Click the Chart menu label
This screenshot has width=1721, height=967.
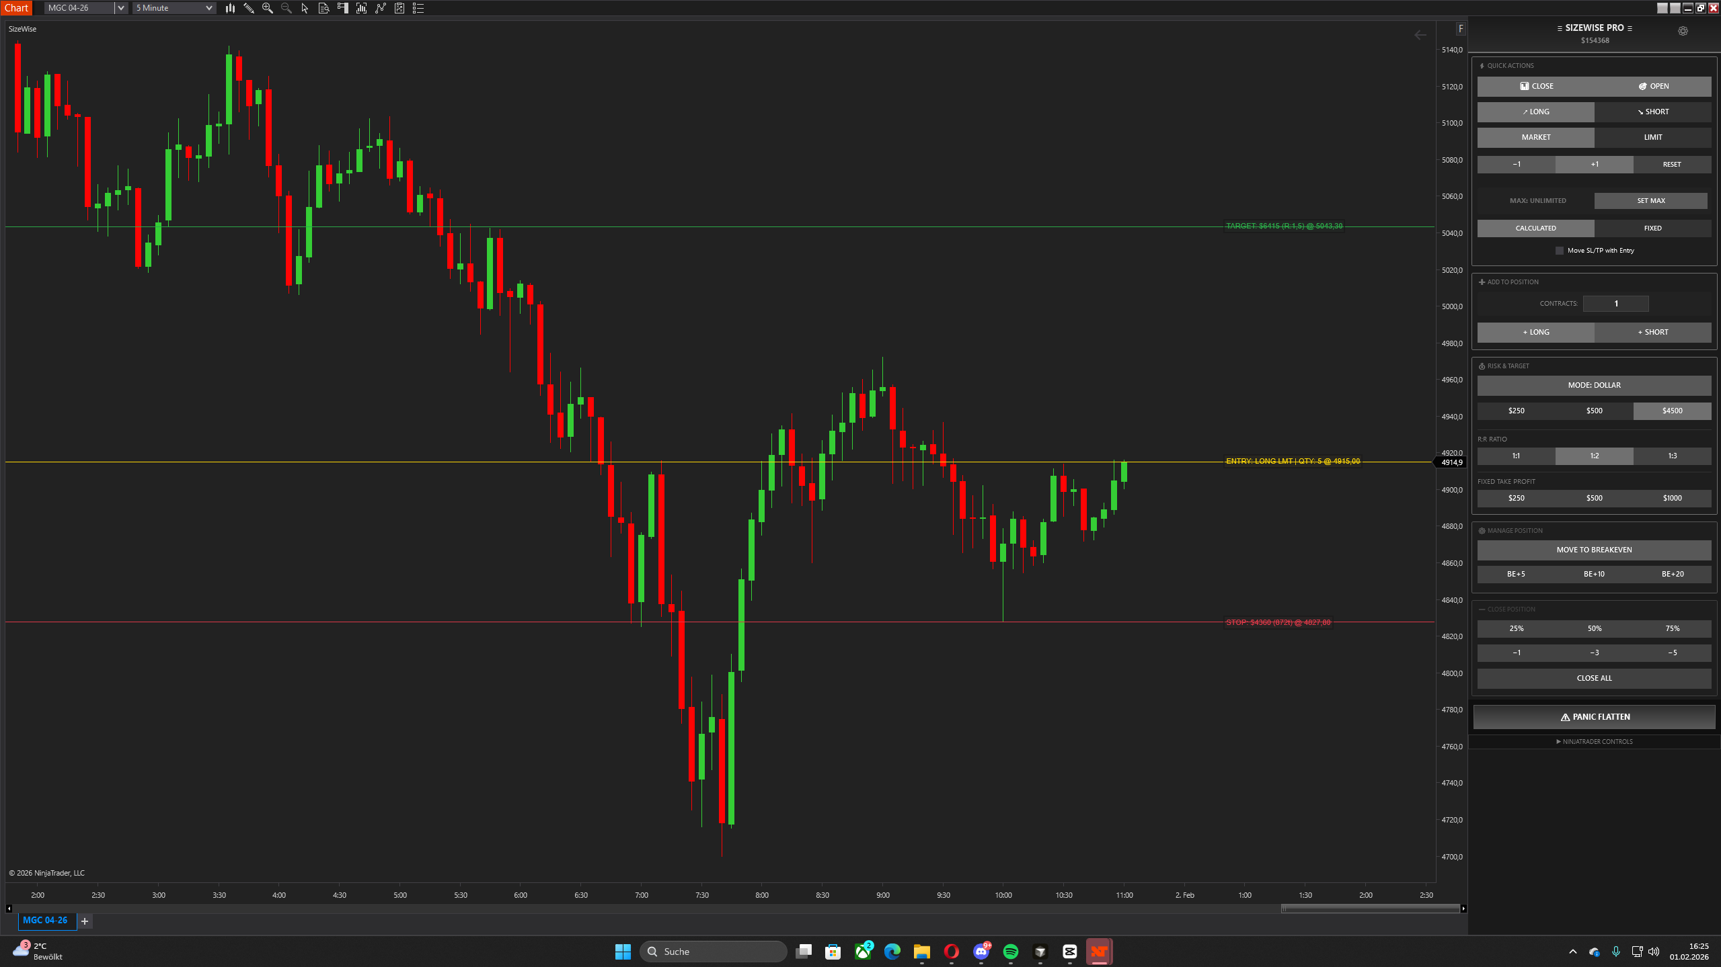click(16, 7)
